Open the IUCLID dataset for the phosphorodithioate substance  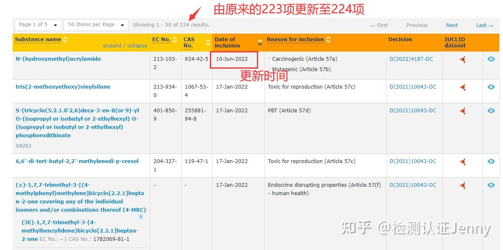coord(462,111)
